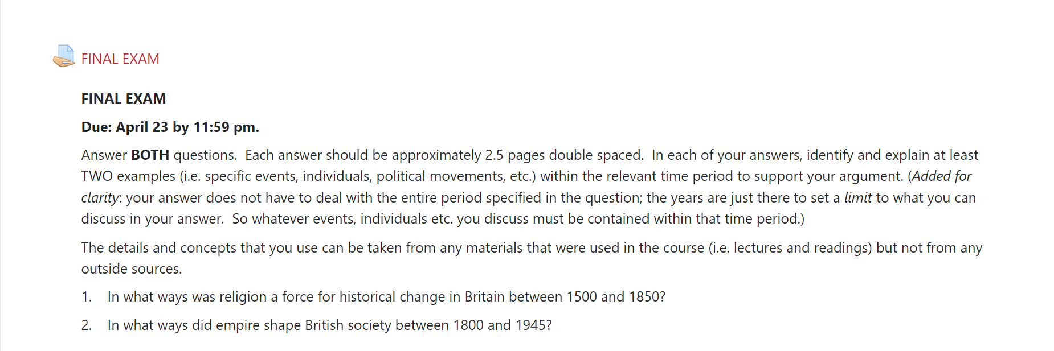Image resolution: width=1054 pixels, height=351 pixels.
Task: Click question 2 about empire and society
Action: 329,325
